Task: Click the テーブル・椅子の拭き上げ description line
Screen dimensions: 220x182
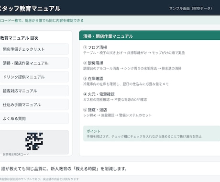Action: 134,53
